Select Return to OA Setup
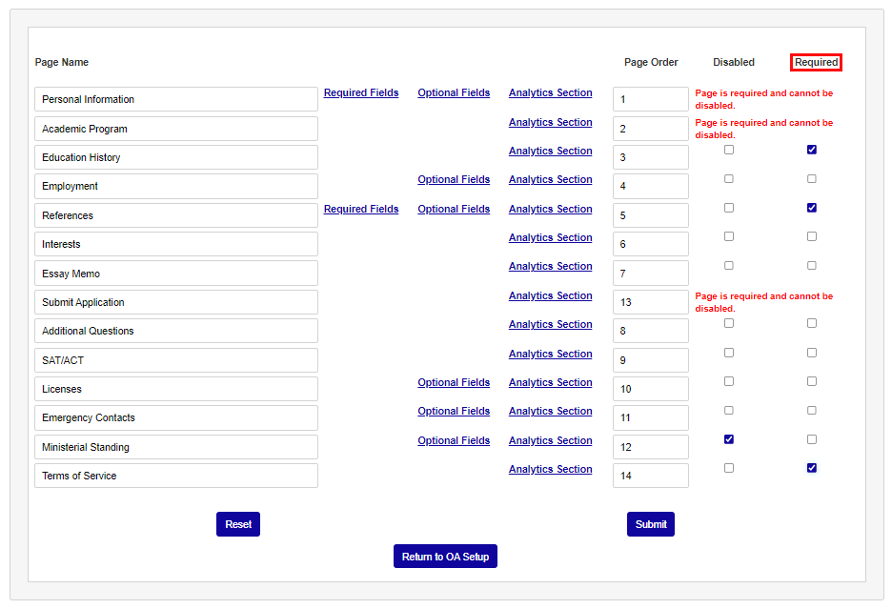 [x=445, y=556]
